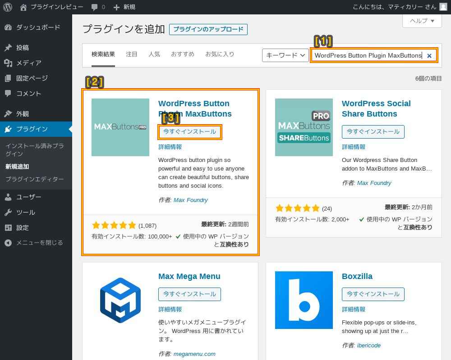Switch to the 注目 tab
This screenshot has height=360, width=451.
point(131,54)
